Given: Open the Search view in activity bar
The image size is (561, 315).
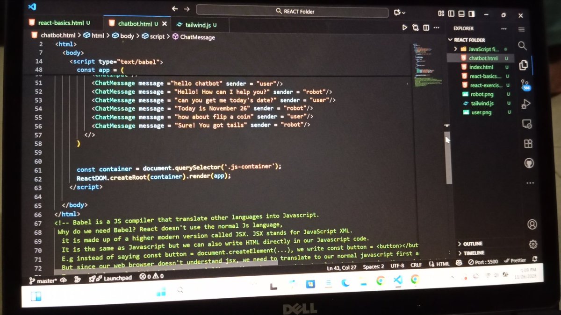Looking at the screenshot, I should pos(522,46).
